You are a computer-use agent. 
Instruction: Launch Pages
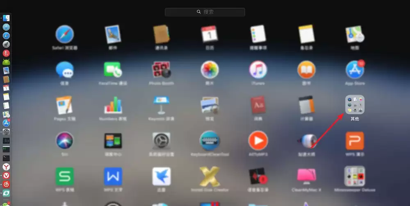tap(64, 105)
